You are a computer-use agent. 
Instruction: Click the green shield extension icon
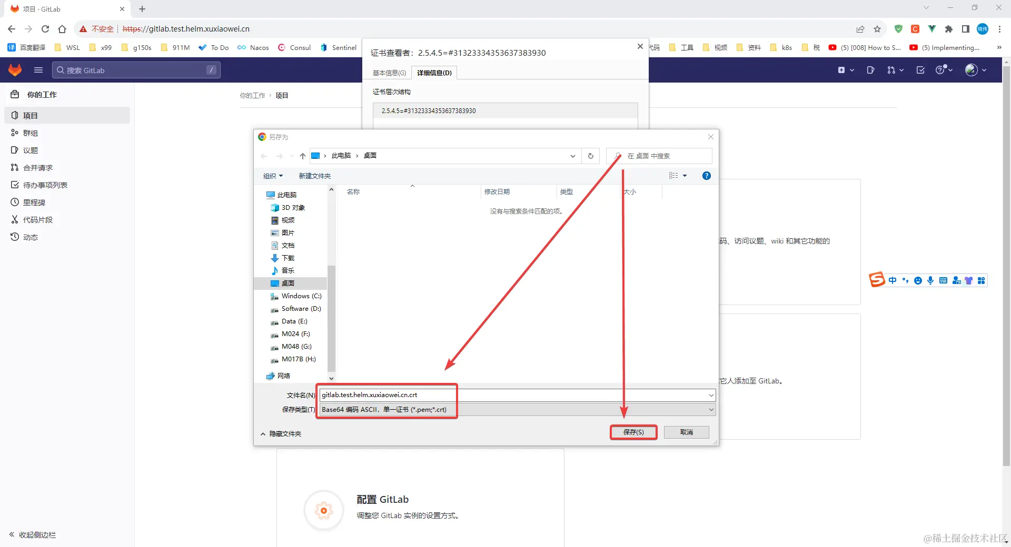898,29
